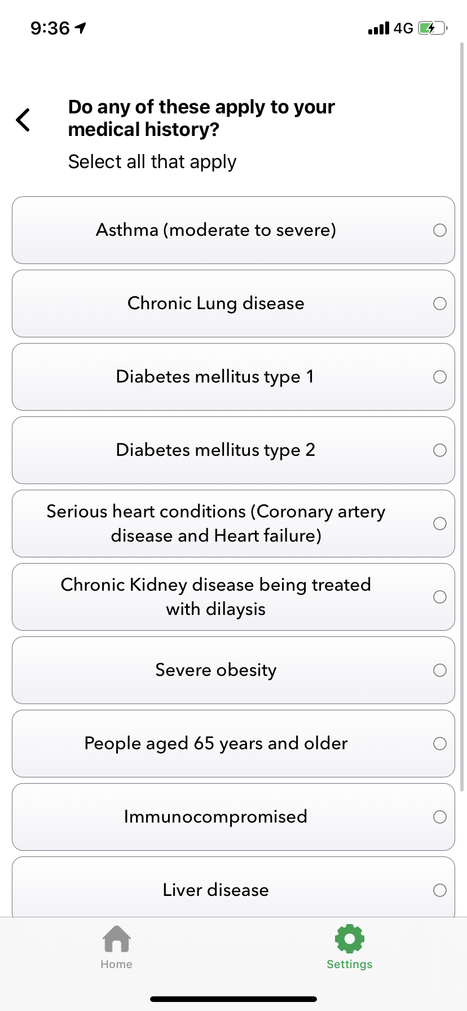
Task: Tap the Asthma (moderate to severe) label
Action: [216, 230]
